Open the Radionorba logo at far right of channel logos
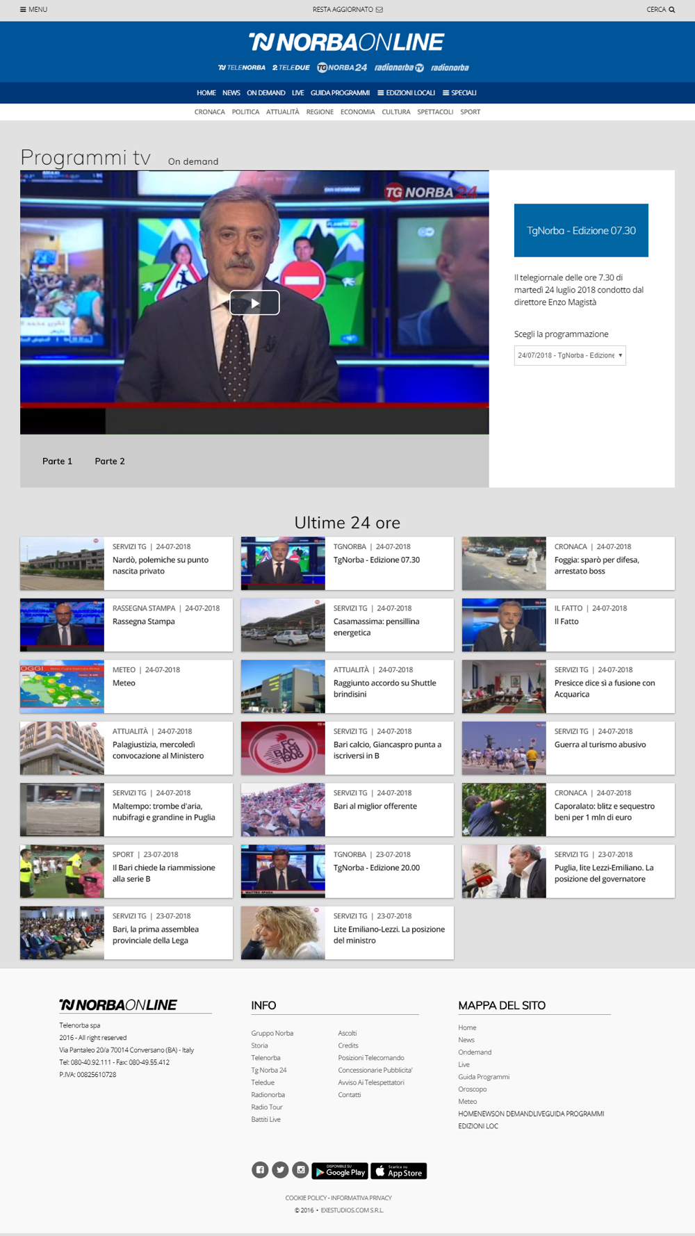The height and width of the screenshot is (1236, 695). [450, 67]
